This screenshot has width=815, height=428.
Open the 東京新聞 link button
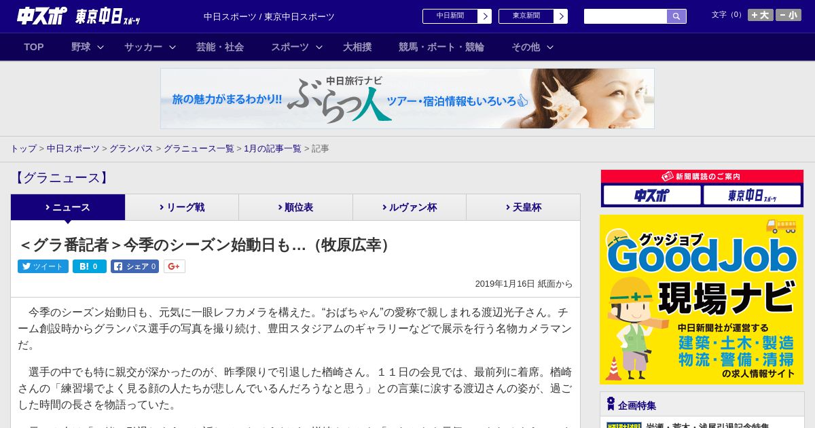click(x=526, y=16)
